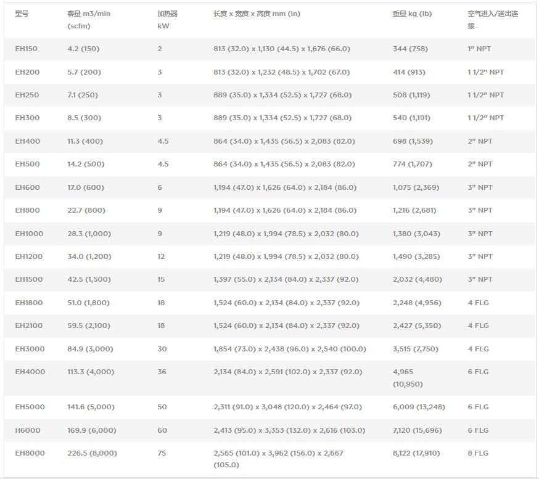Click the 1″ NPT connection cell
This screenshot has height=479, width=539.
click(x=480, y=49)
